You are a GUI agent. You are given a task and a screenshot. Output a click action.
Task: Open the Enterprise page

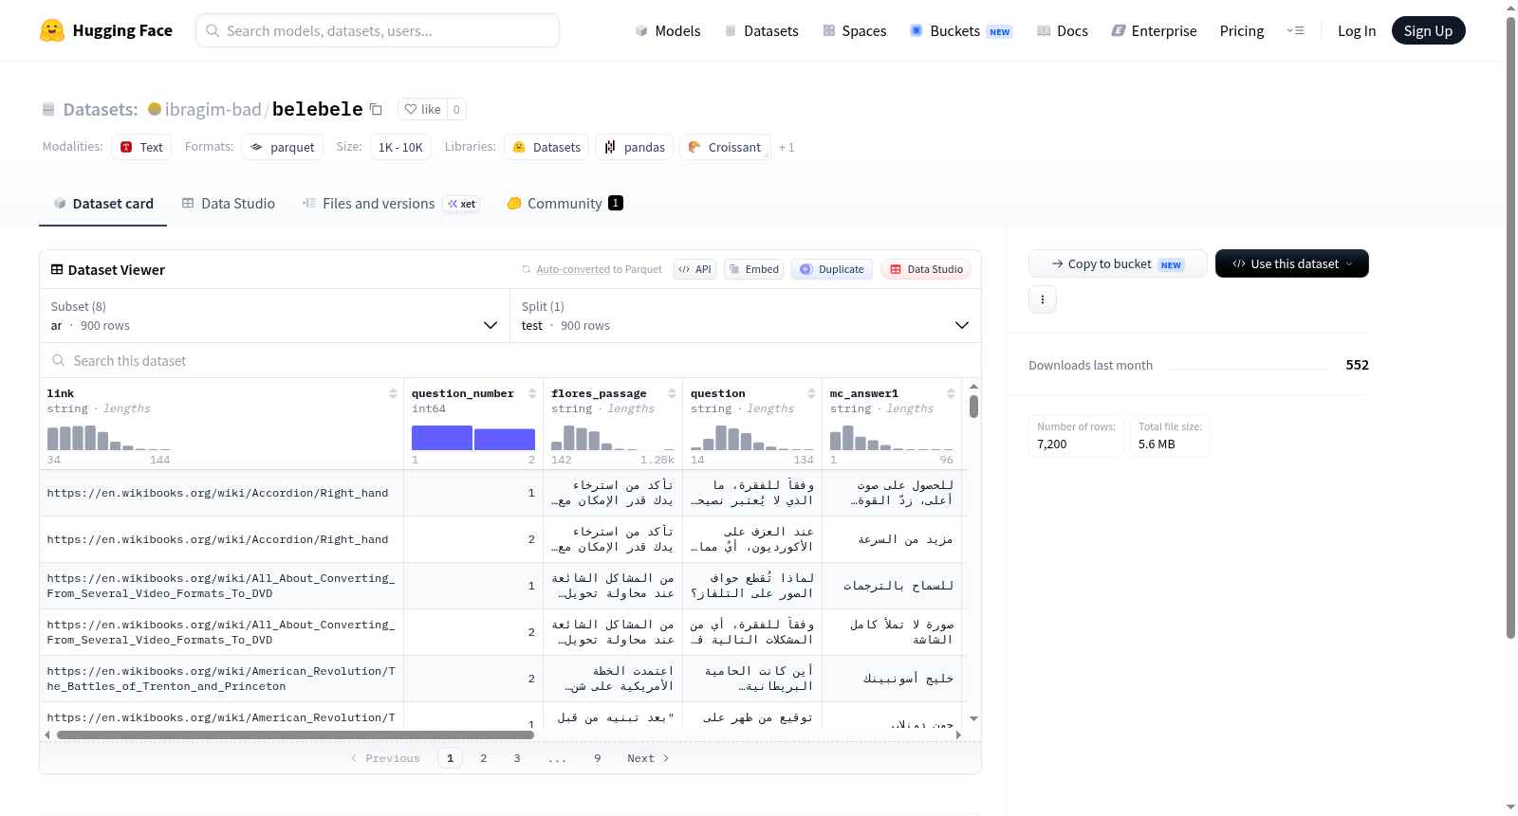pos(1155,30)
